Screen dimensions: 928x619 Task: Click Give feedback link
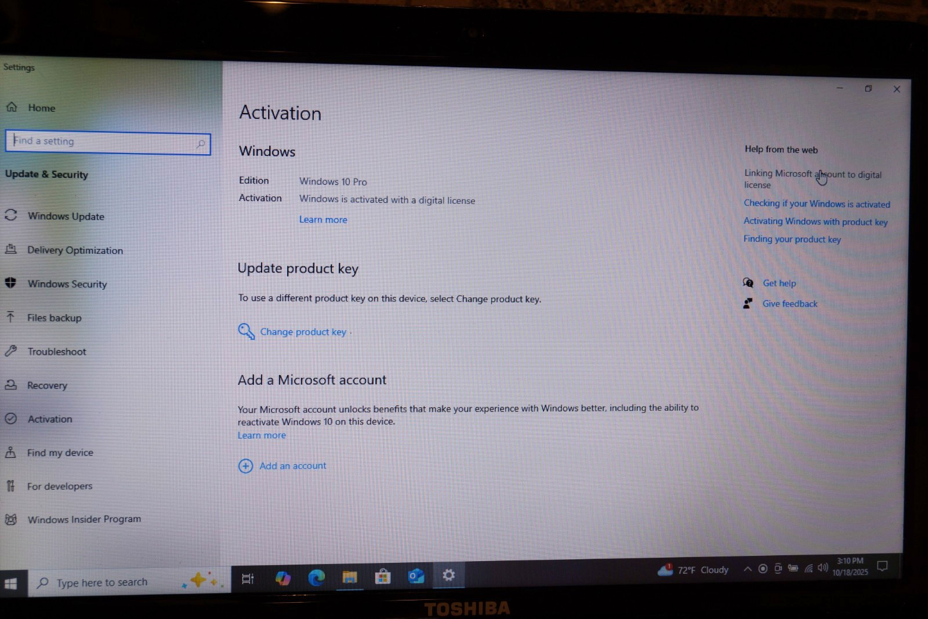point(790,304)
